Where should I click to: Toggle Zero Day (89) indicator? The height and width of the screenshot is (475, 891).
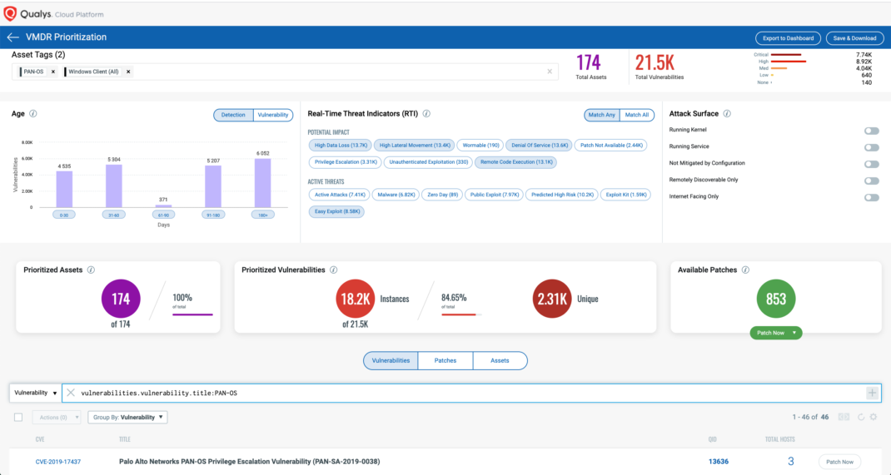coord(443,195)
